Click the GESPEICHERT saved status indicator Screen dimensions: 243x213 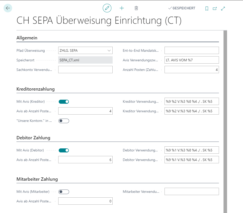[181, 8]
